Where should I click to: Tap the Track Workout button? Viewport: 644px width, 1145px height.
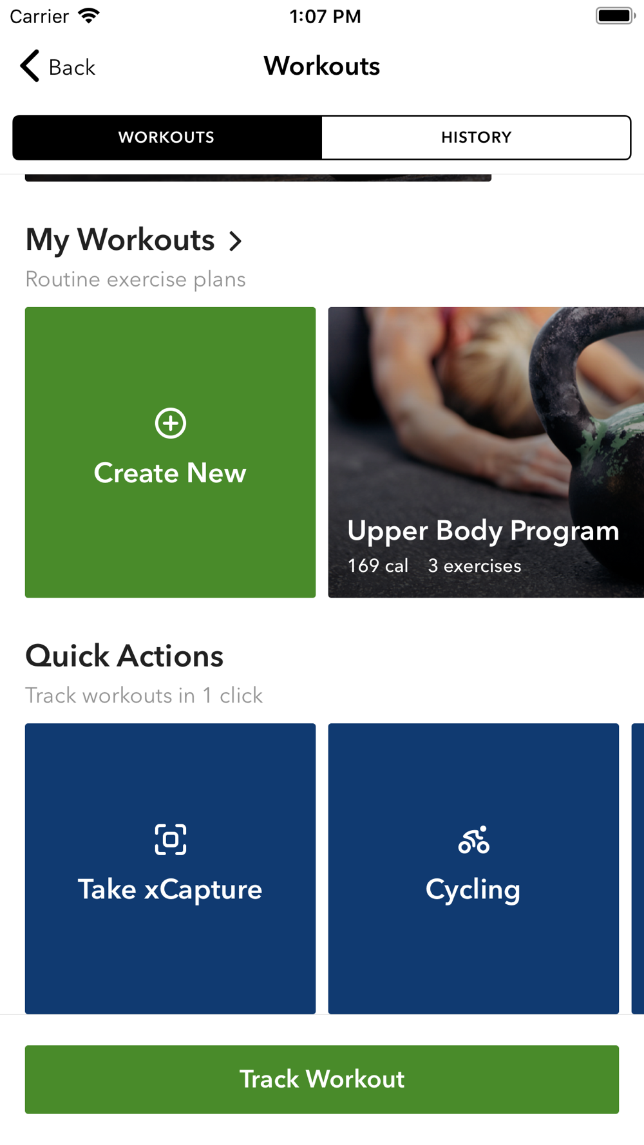point(322,1079)
